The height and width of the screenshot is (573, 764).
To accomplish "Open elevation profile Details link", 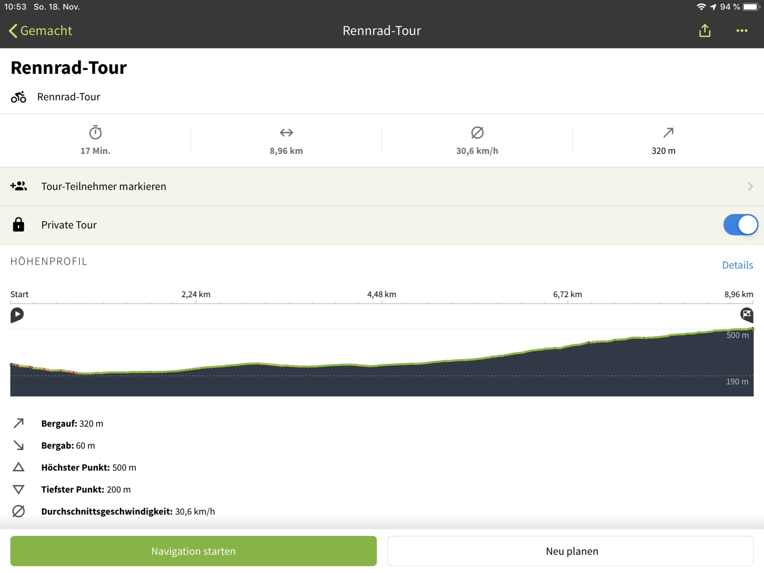I will tap(737, 265).
